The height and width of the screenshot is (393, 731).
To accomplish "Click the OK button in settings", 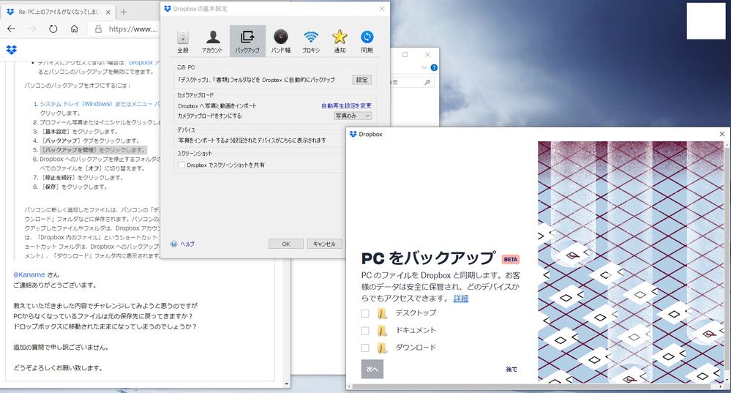I will click(x=286, y=244).
